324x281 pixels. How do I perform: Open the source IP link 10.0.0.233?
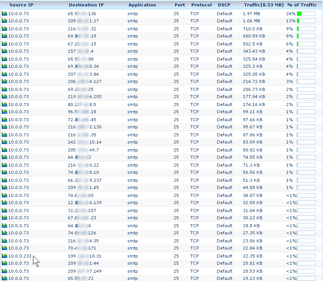(x=20, y=256)
